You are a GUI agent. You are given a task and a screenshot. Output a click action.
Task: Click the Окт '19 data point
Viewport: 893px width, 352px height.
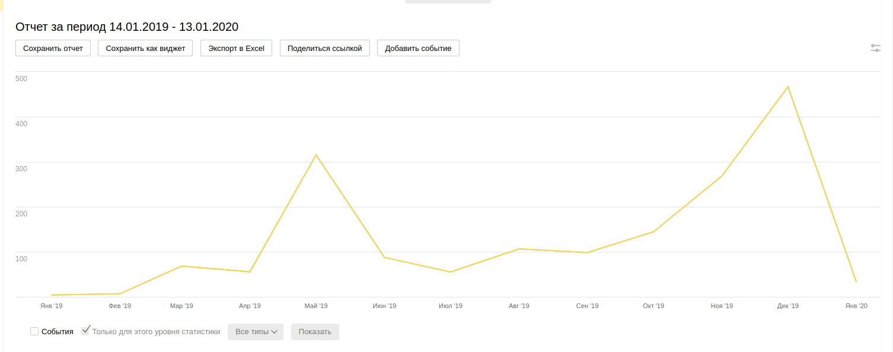[x=653, y=232]
